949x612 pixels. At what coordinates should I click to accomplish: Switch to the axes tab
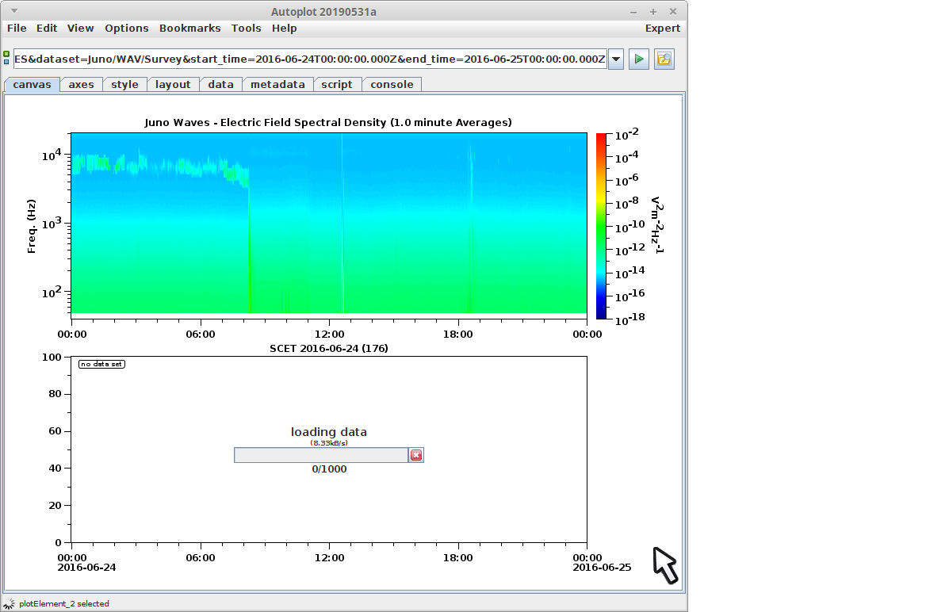point(81,85)
